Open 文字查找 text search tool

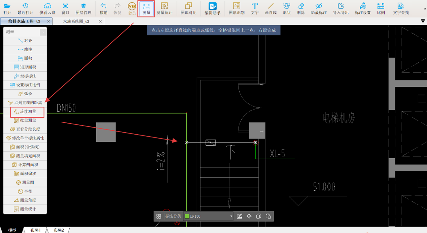(401, 8)
